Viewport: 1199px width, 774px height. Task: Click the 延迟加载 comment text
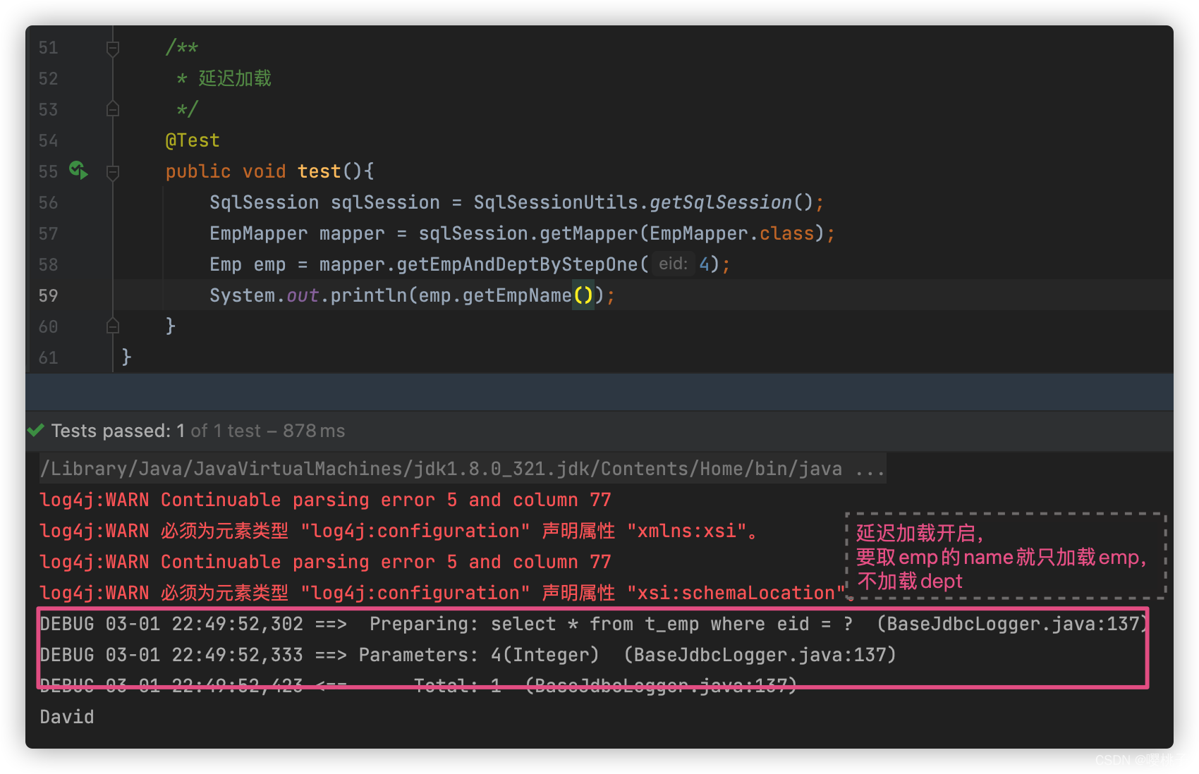point(235,78)
